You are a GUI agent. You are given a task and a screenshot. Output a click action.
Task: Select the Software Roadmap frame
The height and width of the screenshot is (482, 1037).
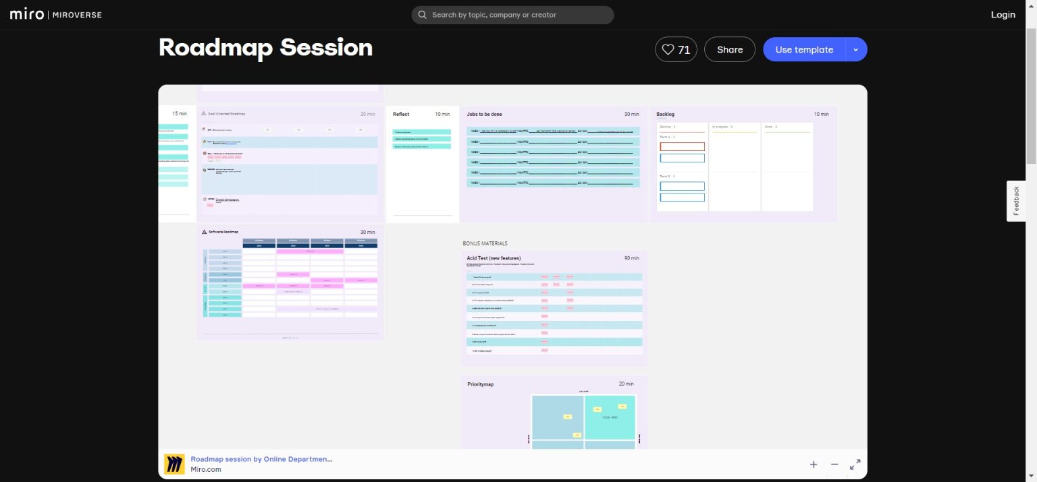coord(290,283)
